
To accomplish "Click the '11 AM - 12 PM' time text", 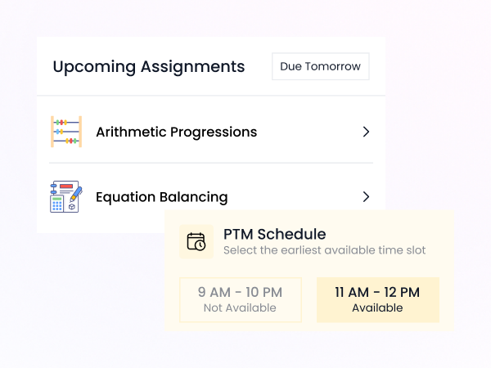I will point(377,292).
